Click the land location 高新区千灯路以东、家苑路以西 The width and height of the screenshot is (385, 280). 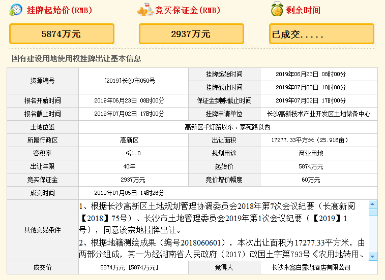point(227,127)
